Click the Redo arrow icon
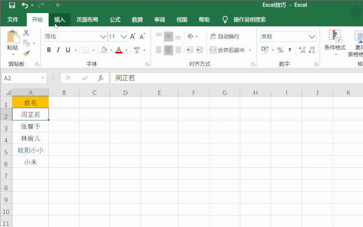363x227 pixels. coord(41,5)
